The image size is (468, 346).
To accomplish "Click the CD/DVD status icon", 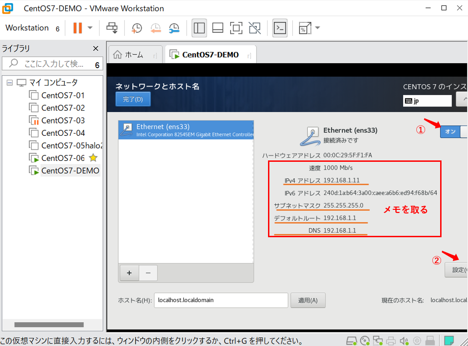I will [364, 341].
